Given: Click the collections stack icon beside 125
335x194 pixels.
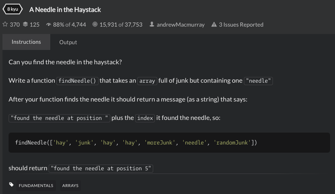Looking at the screenshot, I should (x=26, y=25).
